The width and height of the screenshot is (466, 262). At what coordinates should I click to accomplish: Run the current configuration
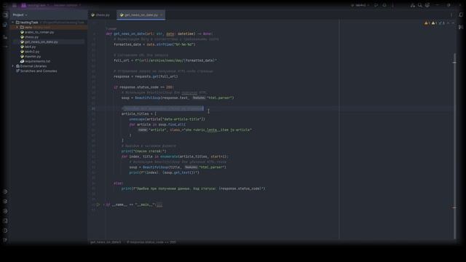(376, 5)
